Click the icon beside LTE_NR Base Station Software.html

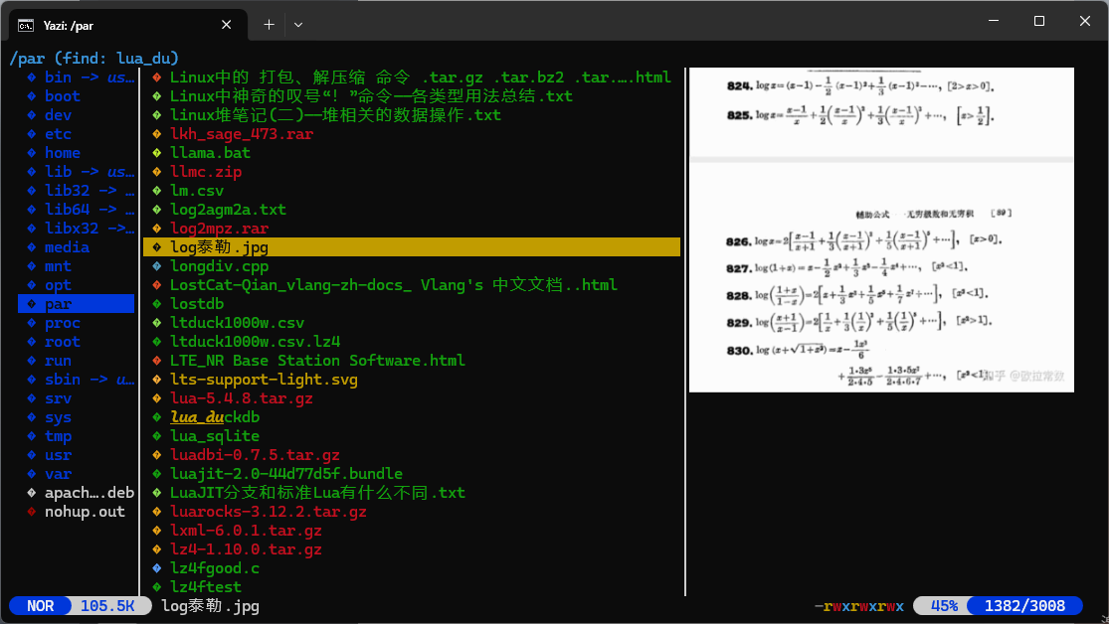(157, 361)
